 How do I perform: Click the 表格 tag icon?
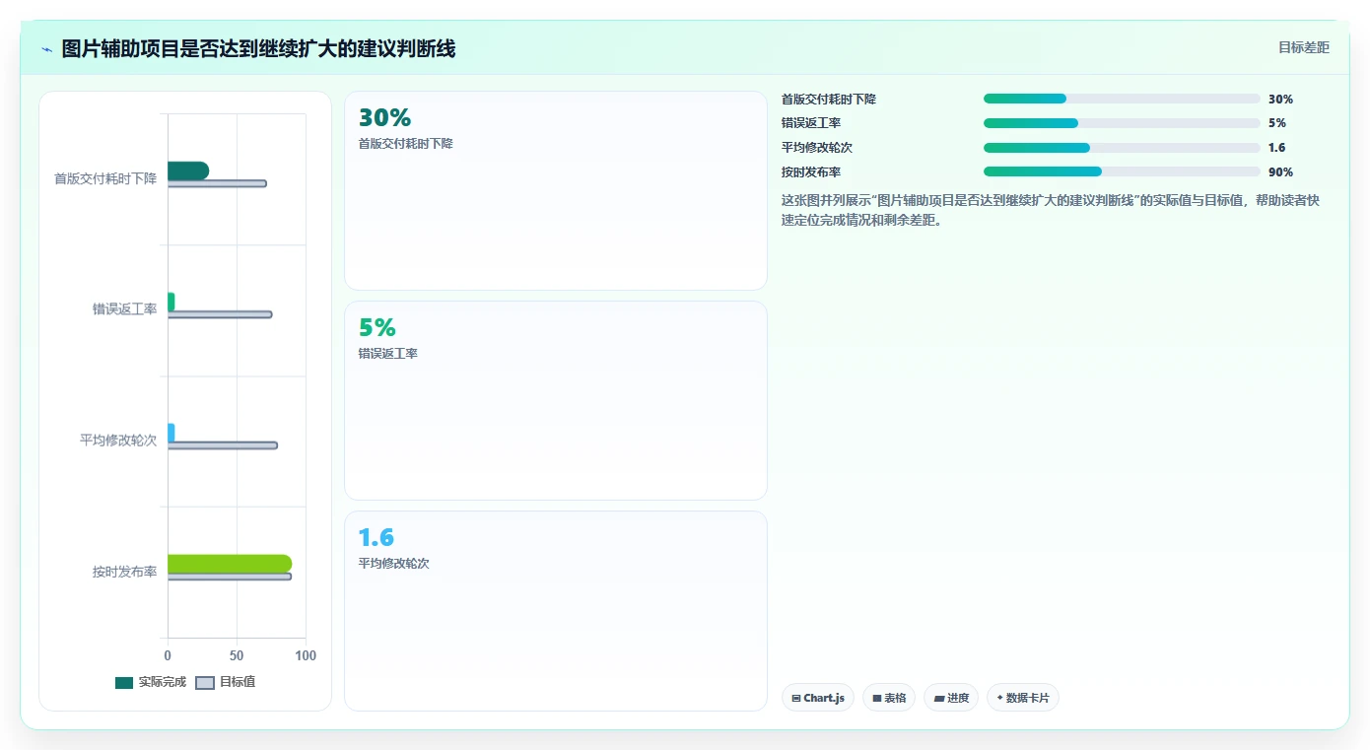coord(877,698)
